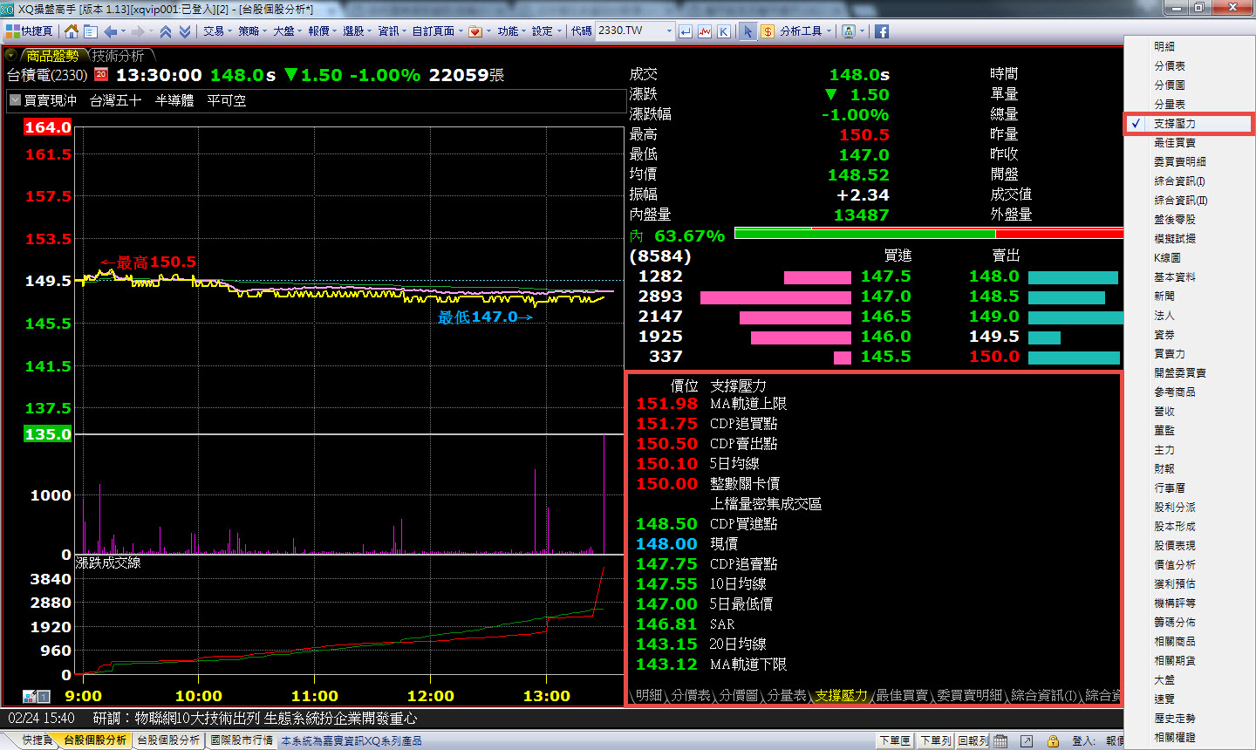This screenshot has height=750, width=1256.
Task: Click the monitor user icon in toolbar
Action: (x=849, y=31)
